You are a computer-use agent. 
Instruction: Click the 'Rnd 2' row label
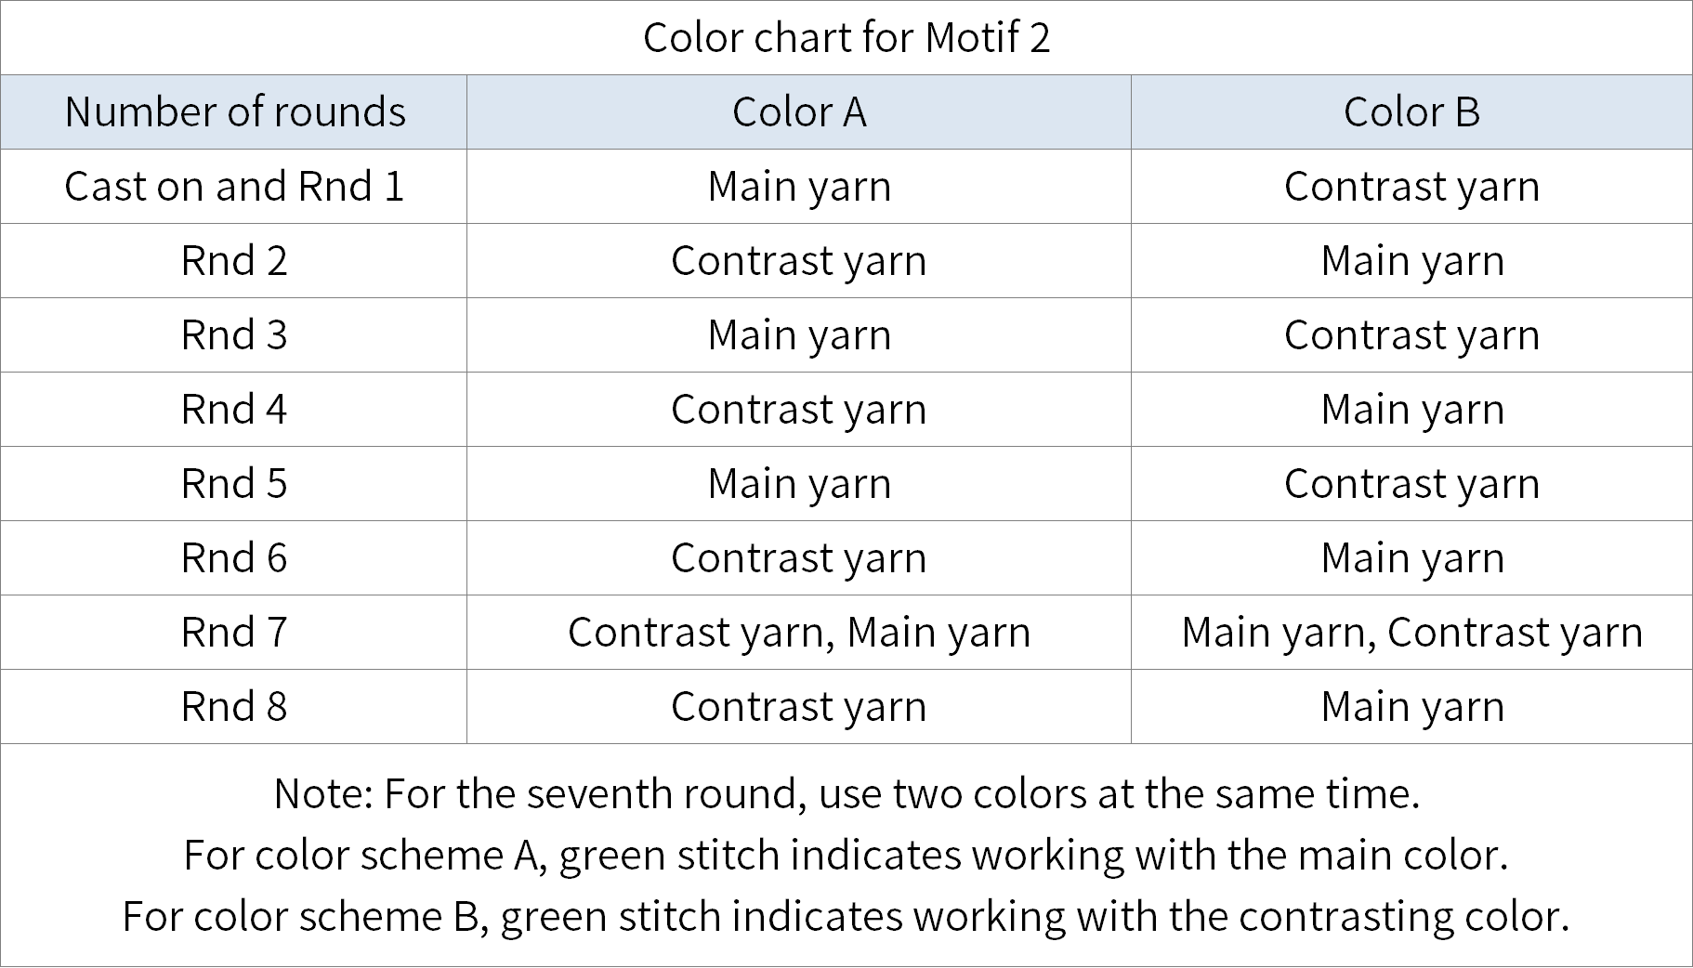tap(234, 260)
